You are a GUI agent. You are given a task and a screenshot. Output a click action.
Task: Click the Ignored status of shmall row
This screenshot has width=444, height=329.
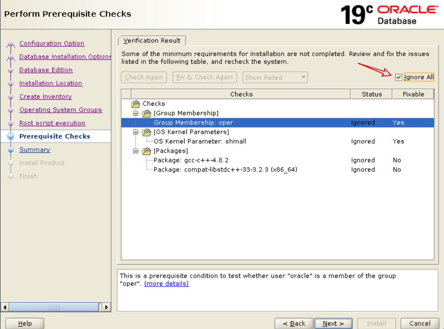click(x=363, y=142)
